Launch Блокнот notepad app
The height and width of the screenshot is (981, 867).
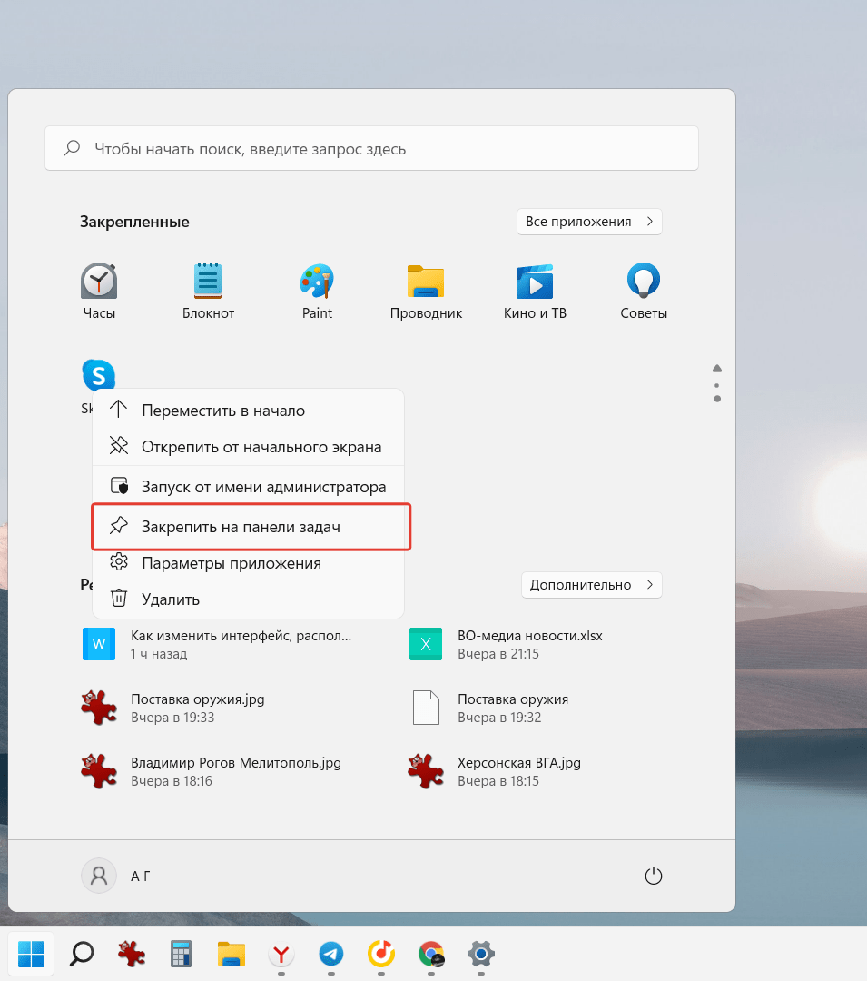point(208,291)
